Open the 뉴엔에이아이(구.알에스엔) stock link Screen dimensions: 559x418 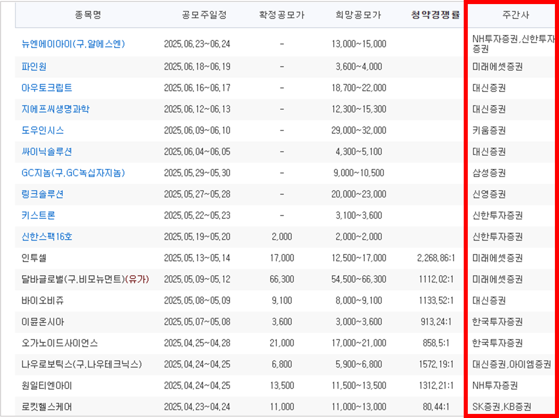pos(73,44)
